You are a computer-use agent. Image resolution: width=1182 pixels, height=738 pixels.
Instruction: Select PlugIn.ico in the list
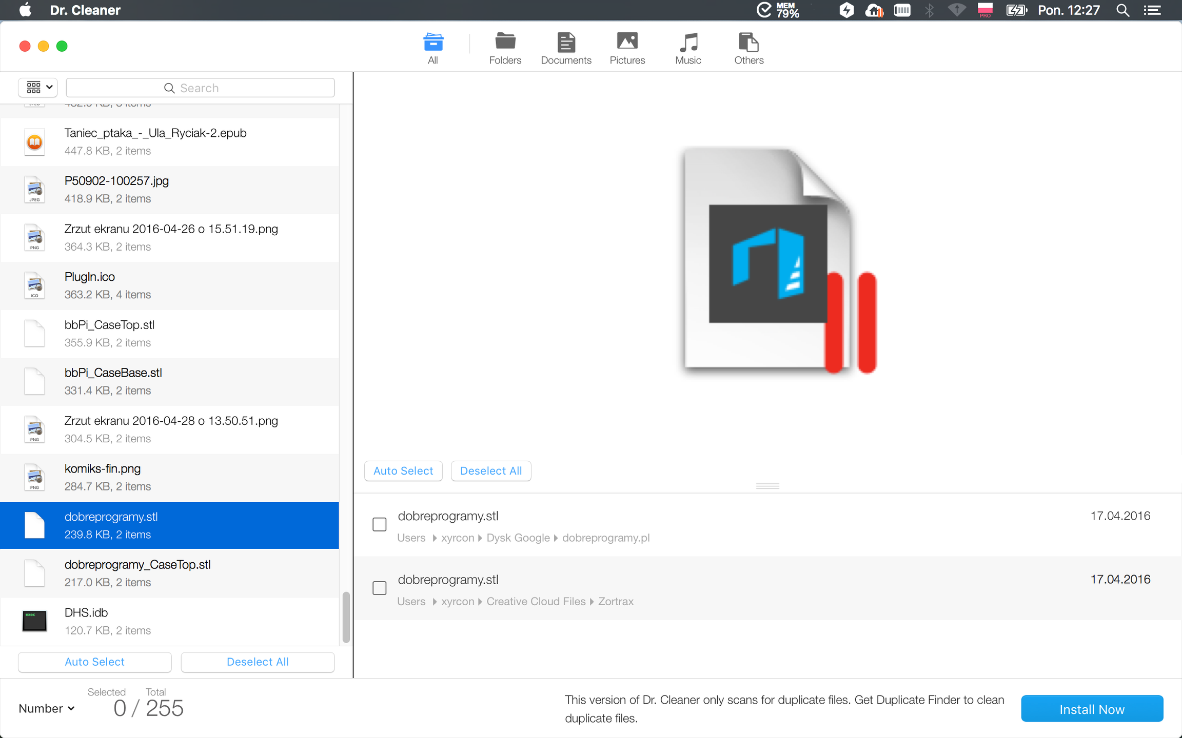(x=169, y=286)
